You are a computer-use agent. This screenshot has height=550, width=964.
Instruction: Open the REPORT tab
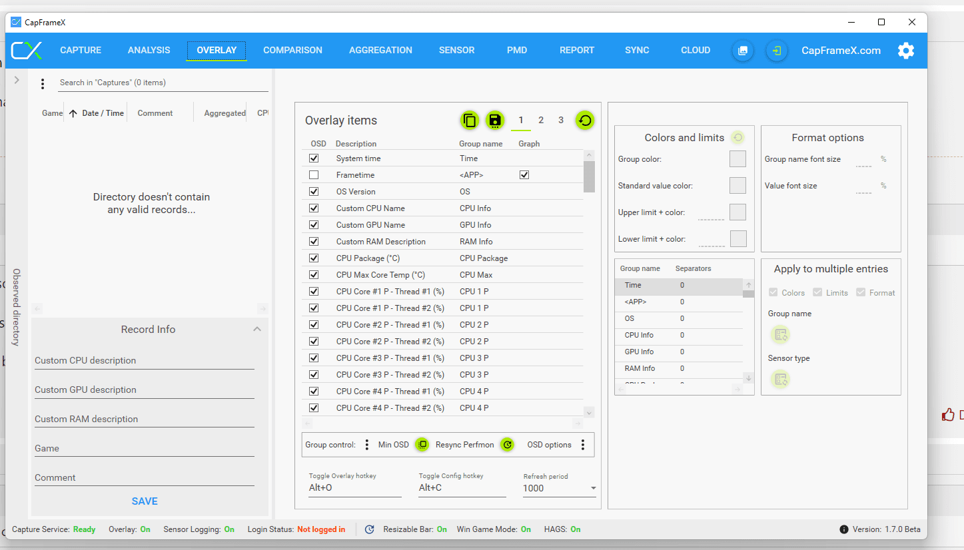[x=577, y=51]
